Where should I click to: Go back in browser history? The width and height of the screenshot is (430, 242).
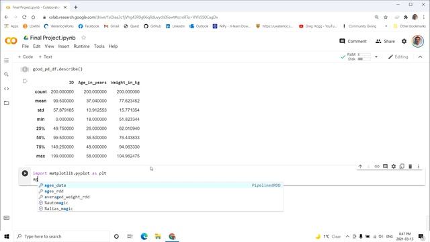click(x=6, y=17)
